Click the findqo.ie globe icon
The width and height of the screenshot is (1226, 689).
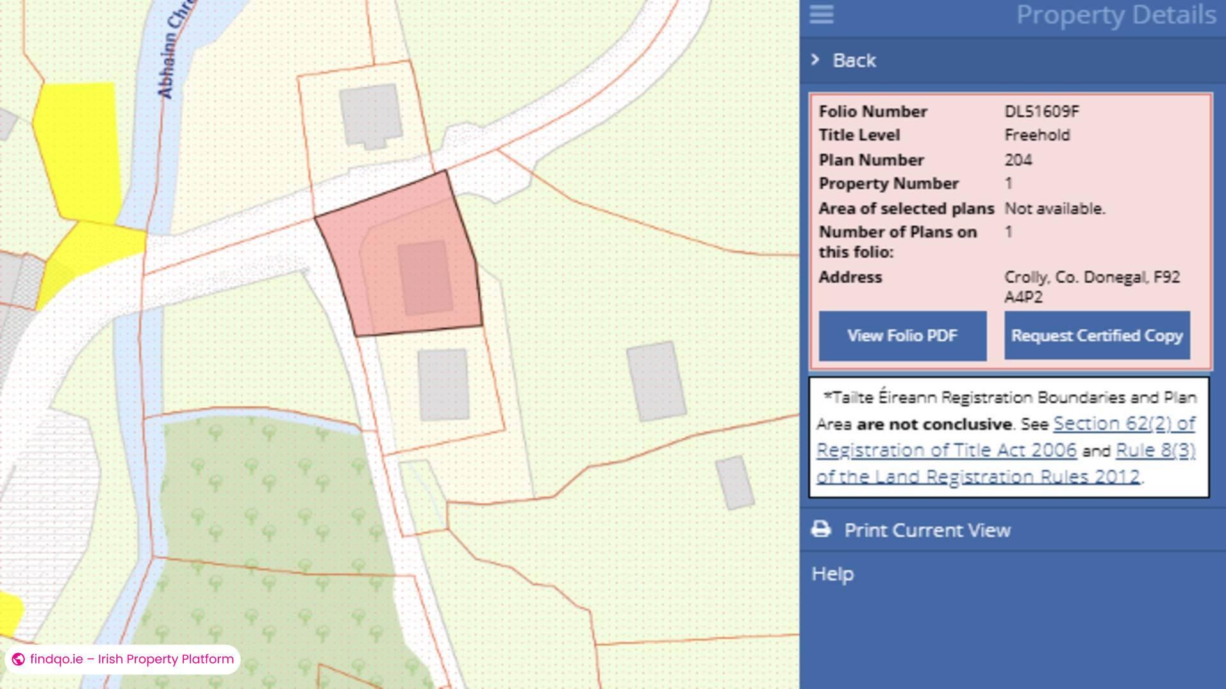(19, 660)
